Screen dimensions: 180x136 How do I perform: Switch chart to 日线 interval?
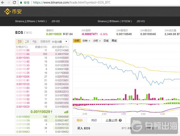[106, 41]
